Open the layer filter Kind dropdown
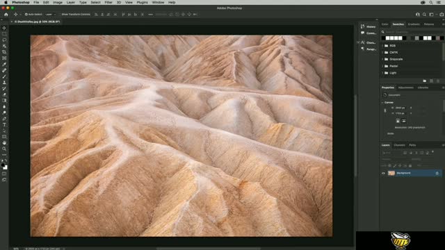Viewport: 445px width, 250px height. pyautogui.click(x=391, y=153)
